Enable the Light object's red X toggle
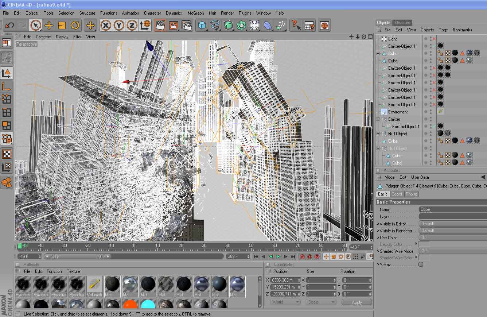Screen dimensions: 487x317 coord(434,39)
